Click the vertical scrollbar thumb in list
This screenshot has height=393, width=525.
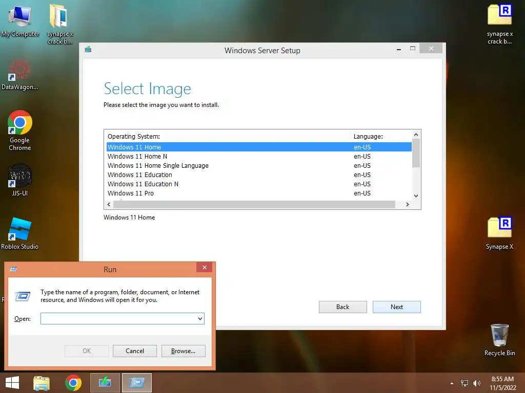(416, 153)
